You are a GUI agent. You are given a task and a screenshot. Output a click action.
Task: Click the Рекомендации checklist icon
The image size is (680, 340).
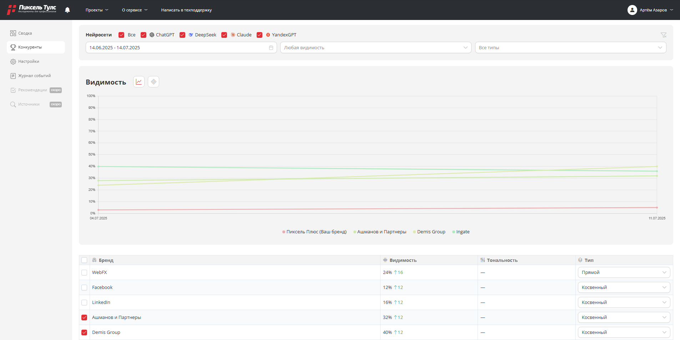click(13, 90)
